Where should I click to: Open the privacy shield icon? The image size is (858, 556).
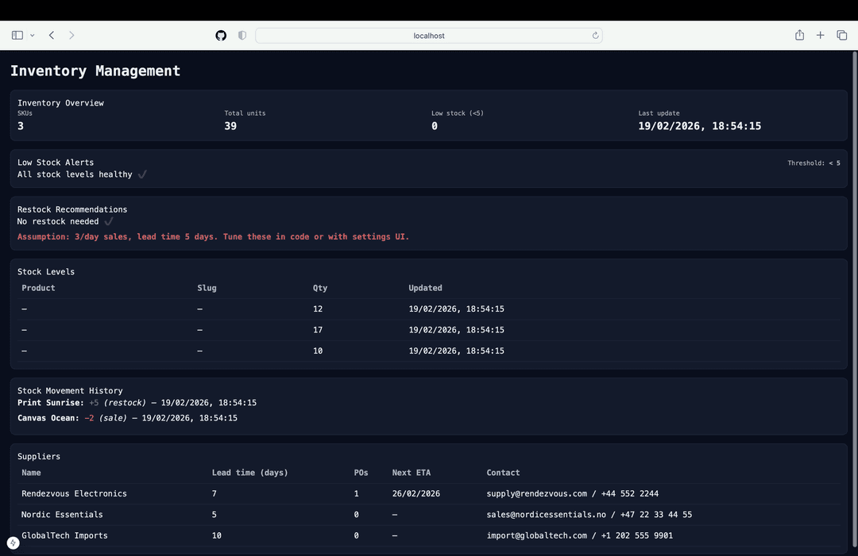click(x=242, y=35)
